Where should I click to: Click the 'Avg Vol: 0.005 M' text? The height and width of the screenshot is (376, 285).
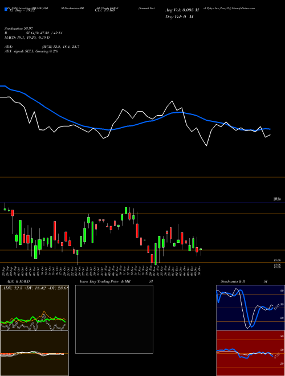tap(182, 10)
